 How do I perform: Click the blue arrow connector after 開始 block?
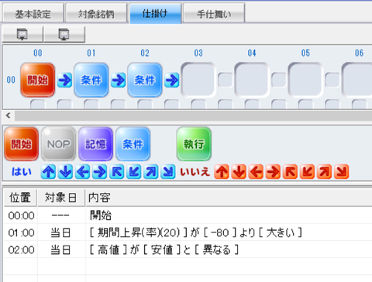(x=64, y=80)
